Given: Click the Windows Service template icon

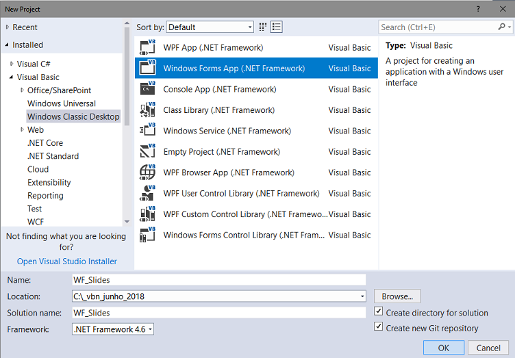Looking at the screenshot, I should (x=147, y=131).
